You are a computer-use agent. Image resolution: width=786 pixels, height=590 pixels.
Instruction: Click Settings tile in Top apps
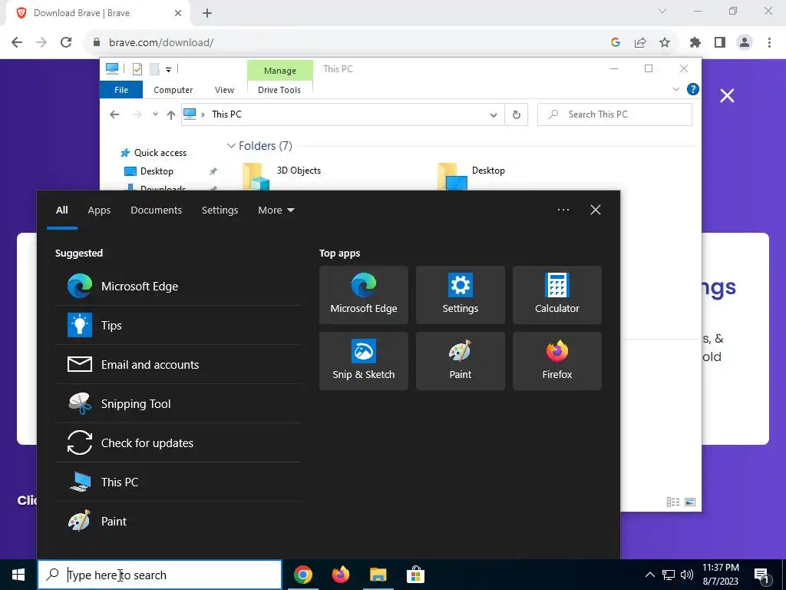[x=461, y=295]
